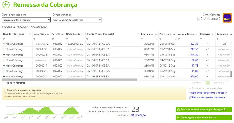Click plus icon on Nova Cobrança row 00000023
The image size is (234, 123).
coord(4,71)
